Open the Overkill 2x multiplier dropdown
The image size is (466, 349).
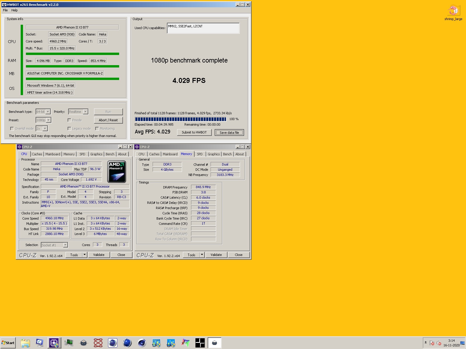click(x=42, y=129)
